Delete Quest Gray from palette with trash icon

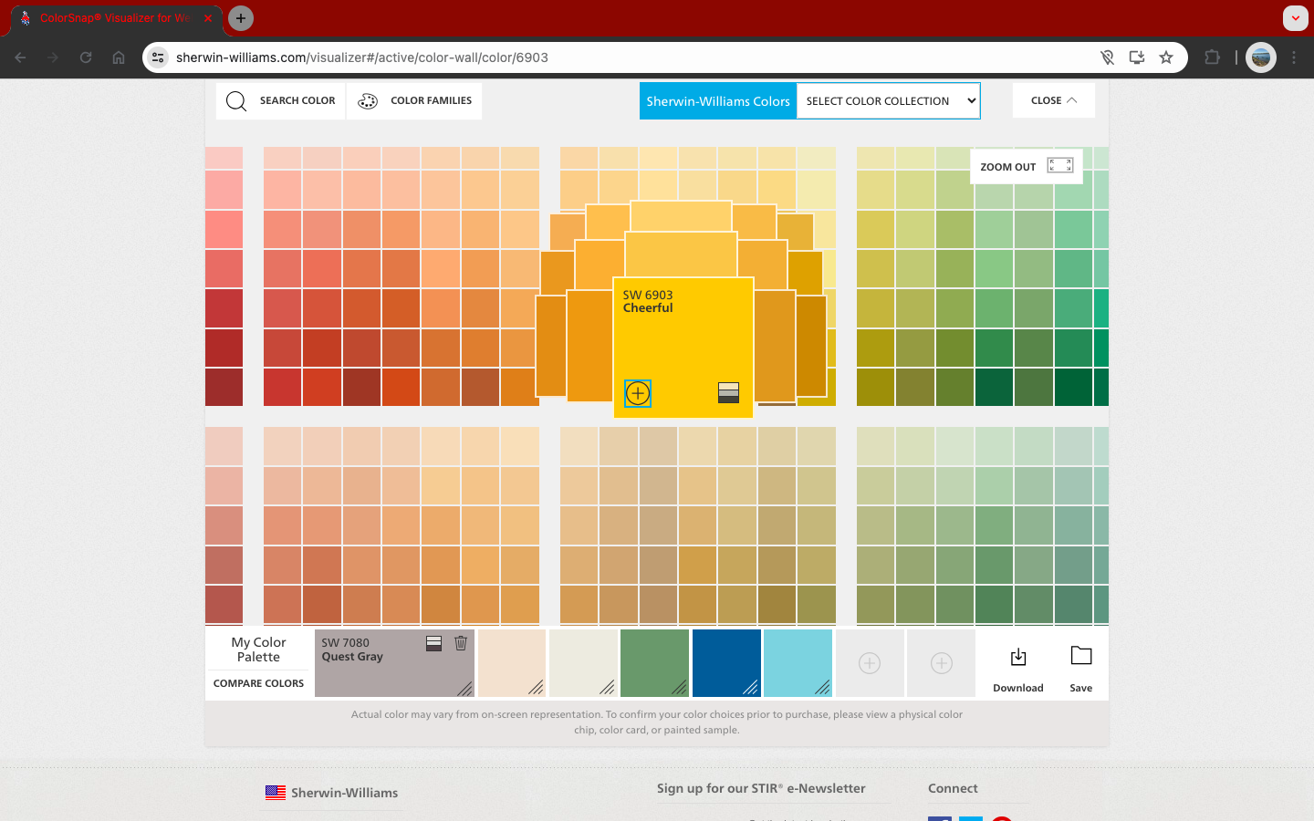coord(461,643)
